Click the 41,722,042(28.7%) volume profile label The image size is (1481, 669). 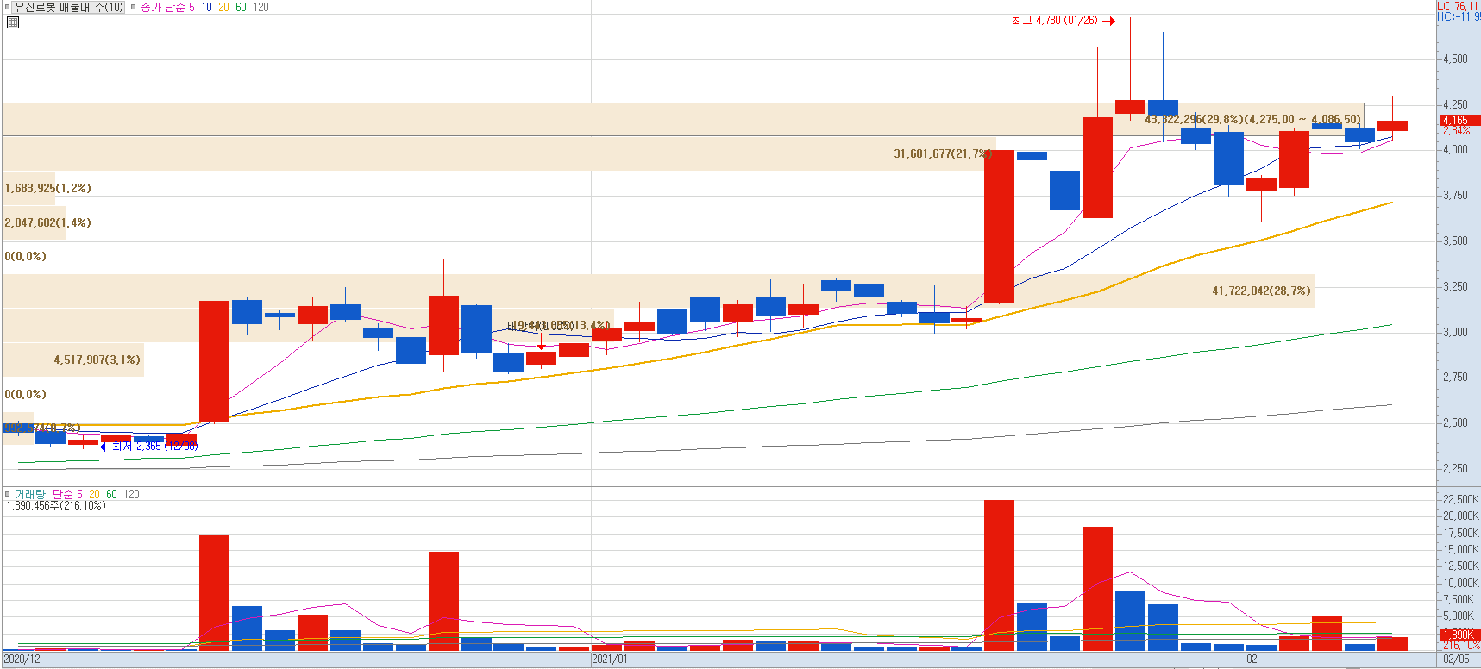[x=1261, y=291]
